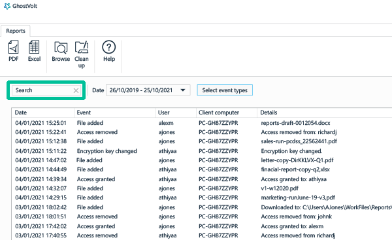Image resolution: width=392 pixels, height=240 pixels.
Task: Sort by the Event column header
Action: point(115,112)
